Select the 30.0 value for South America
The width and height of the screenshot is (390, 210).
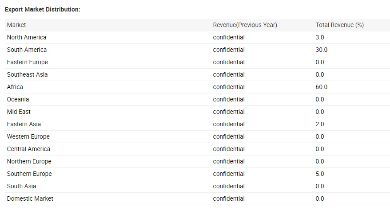(321, 50)
